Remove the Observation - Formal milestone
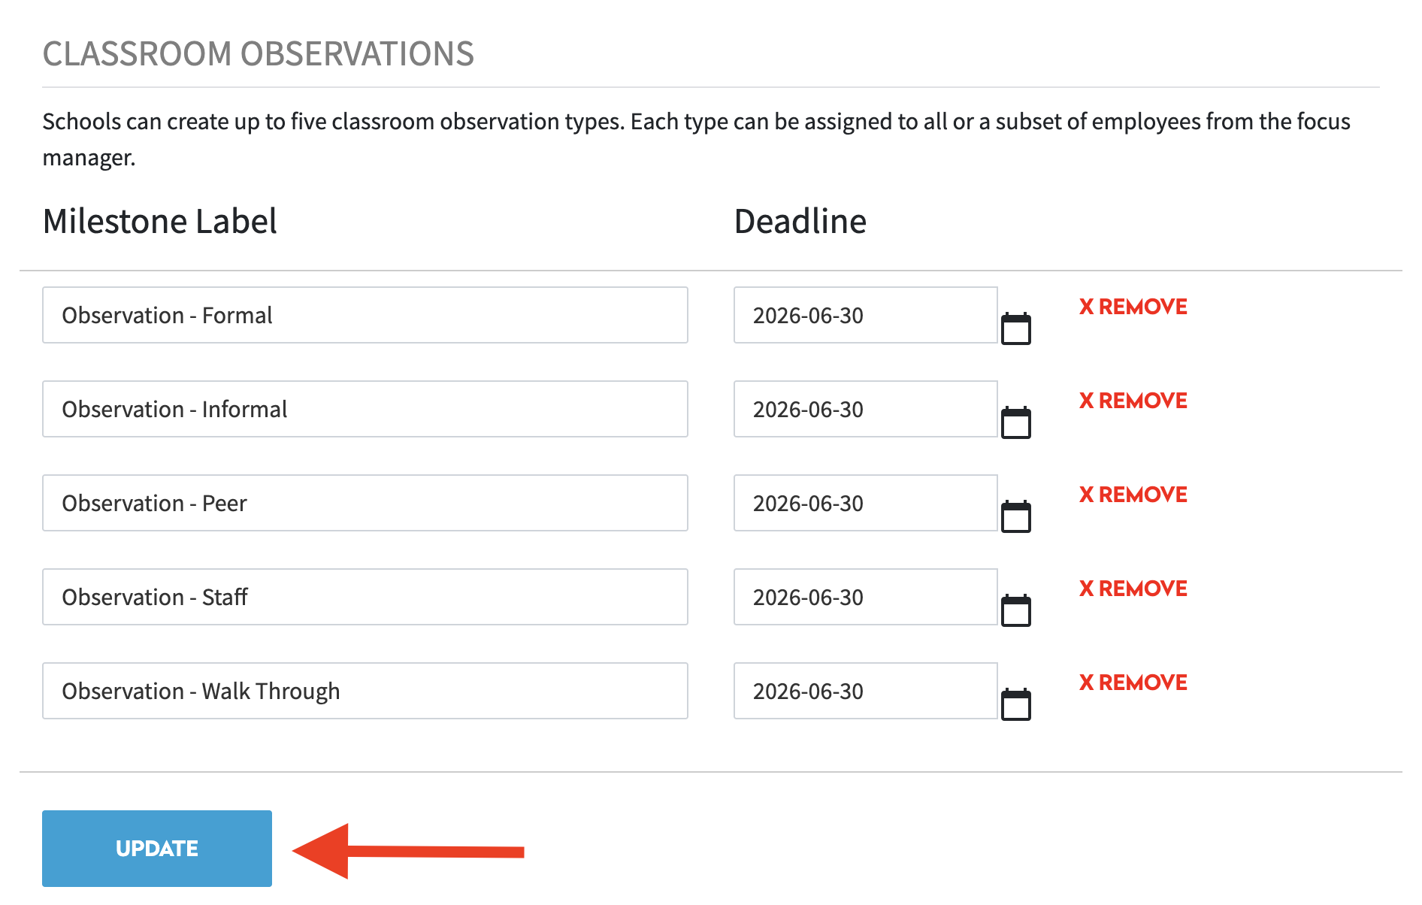This screenshot has height=905, width=1422. pos(1133,307)
